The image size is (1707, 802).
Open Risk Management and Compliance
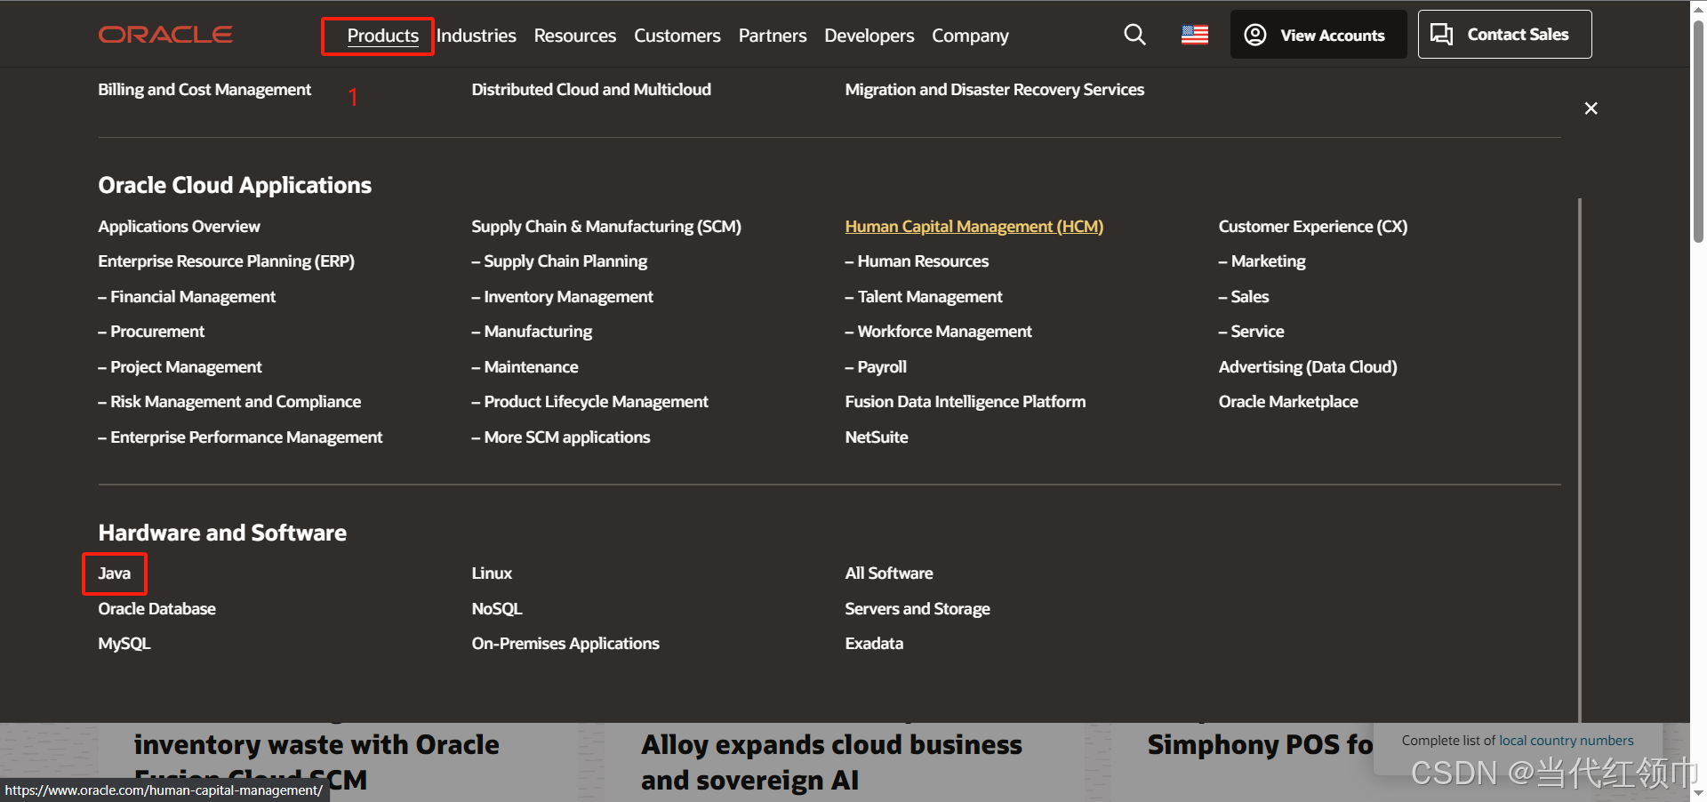click(229, 402)
